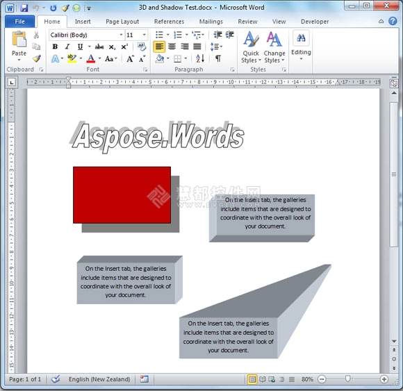Expand the Multilevel list dropdown

point(203,35)
